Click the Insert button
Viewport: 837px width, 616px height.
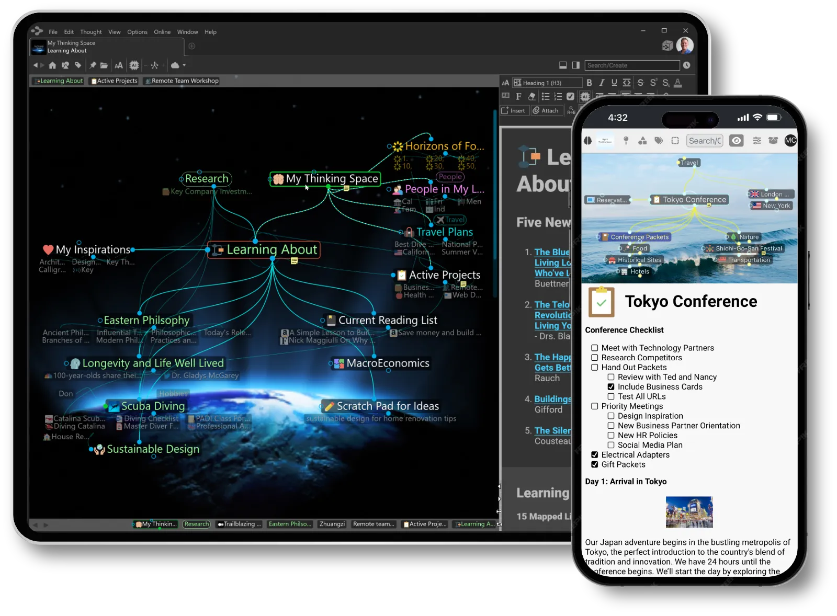[513, 111]
